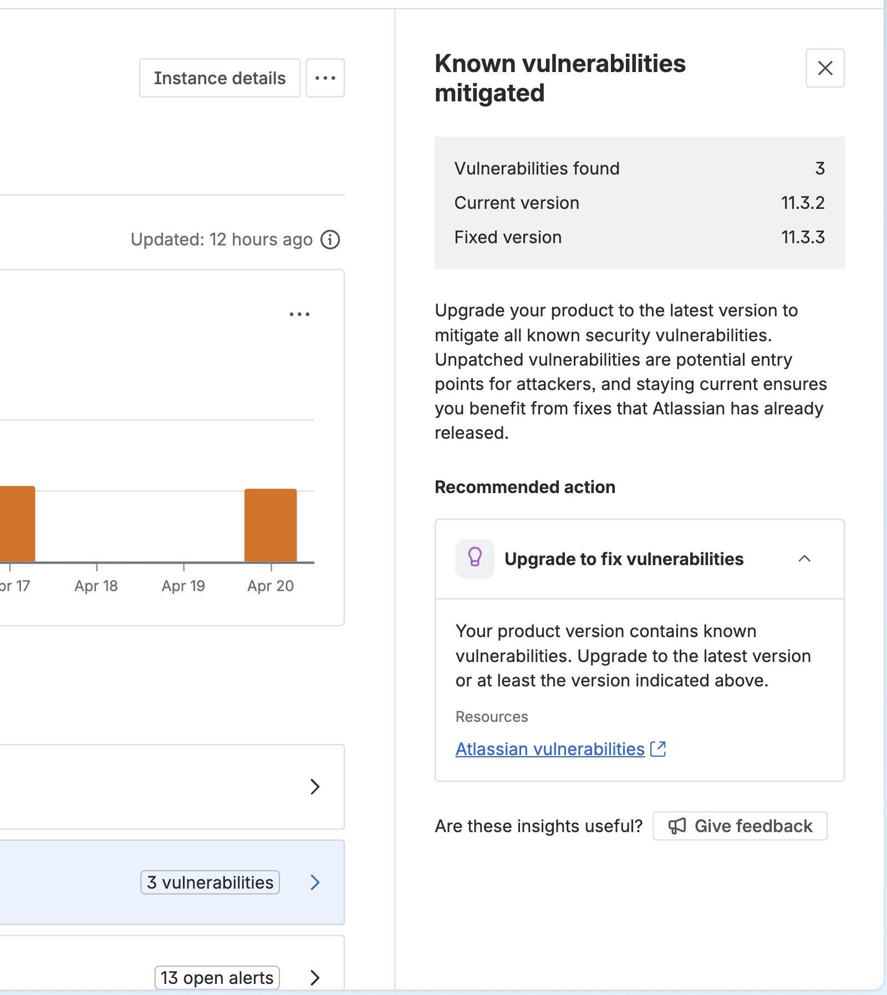This screenshot has height=995, width=887.
Task: Open the ellipsis menu beside Instance details
Action: click(324, 78)
